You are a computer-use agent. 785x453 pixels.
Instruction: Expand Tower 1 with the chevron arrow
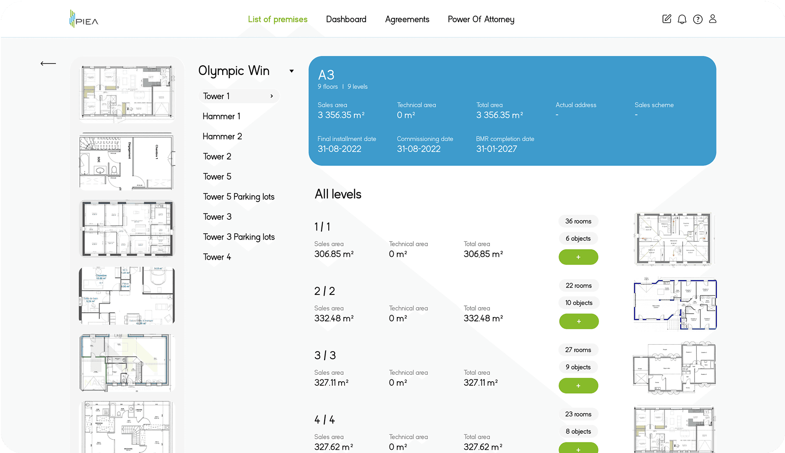click(272, 96)
